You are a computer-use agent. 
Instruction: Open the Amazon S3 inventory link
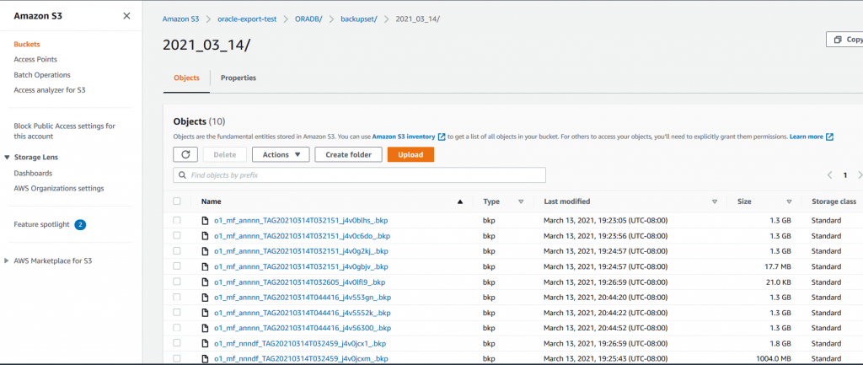[404, 137]
